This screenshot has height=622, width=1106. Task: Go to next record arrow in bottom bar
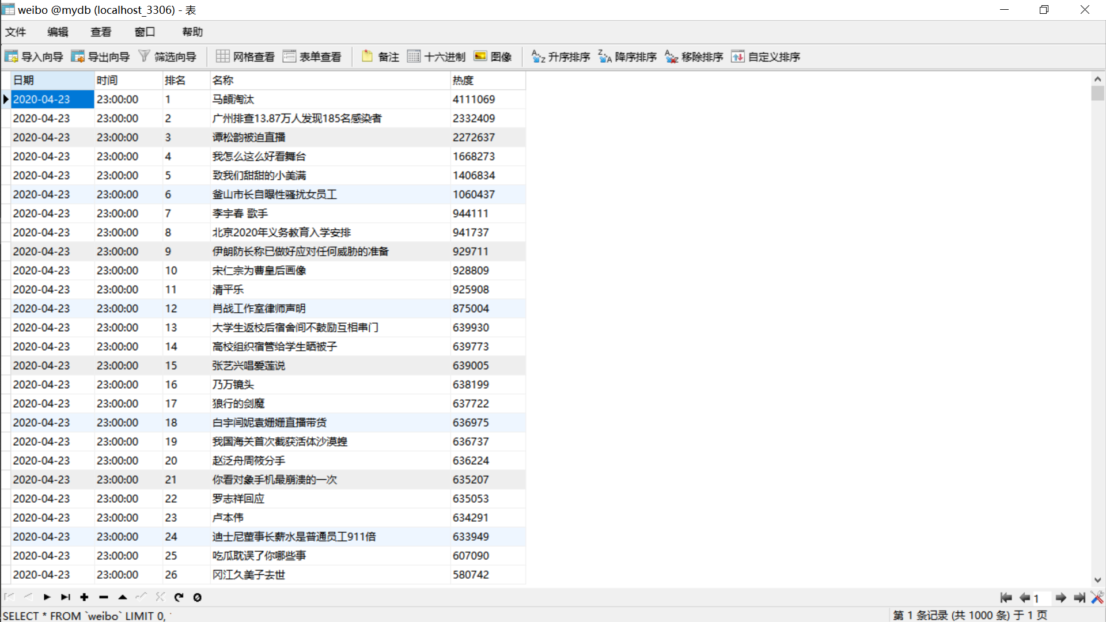click(x=47, y=597)
